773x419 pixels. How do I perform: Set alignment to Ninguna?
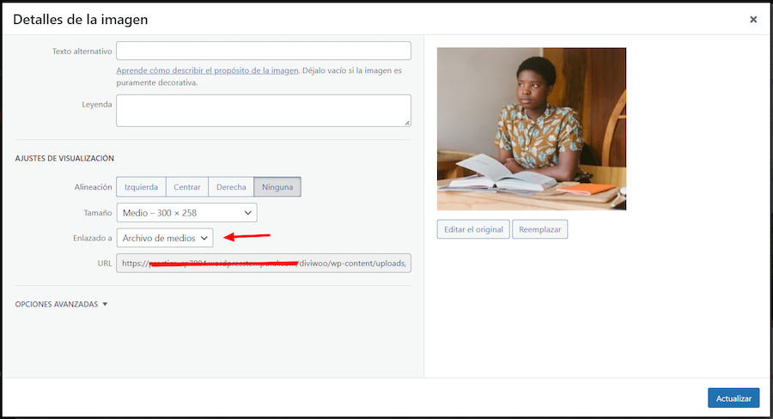tap(277, 187)
